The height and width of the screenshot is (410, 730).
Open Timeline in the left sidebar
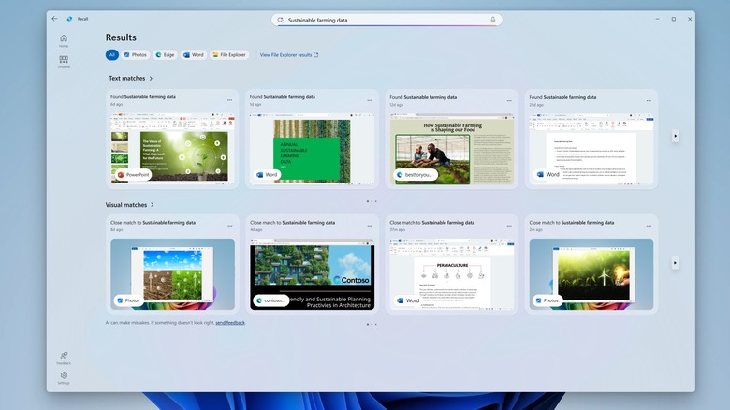[x=64, y=61]
